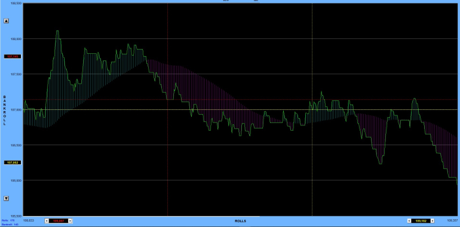Click the down arrow below the bankroll axis
Viewport: 460px width, 227px height.
(x=6, y=198)
